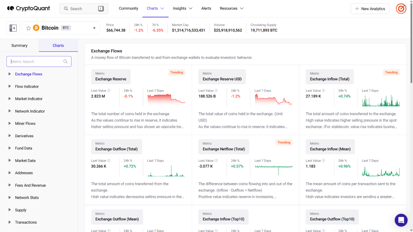Open the Exchange Inflow (Total) metric
Image resolution: width=413 pixels, height=232 pixels.
329,76
